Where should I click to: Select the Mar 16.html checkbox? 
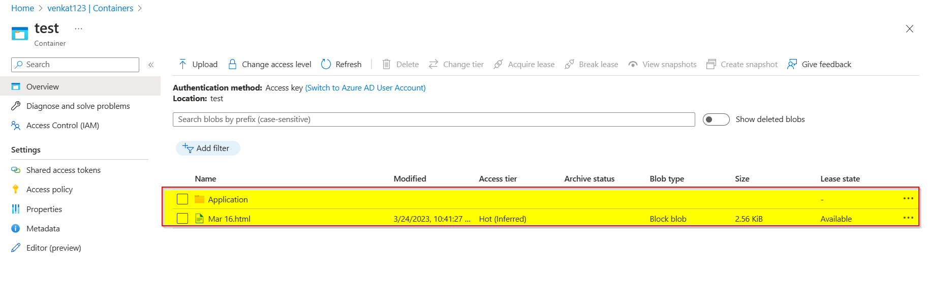tap(182, 219)
